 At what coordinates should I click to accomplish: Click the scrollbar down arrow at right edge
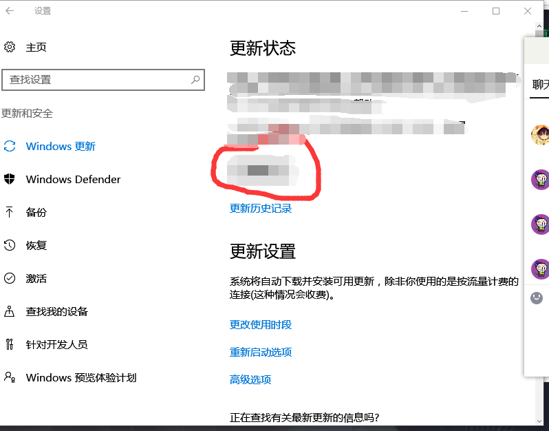(x=539, y=421)
